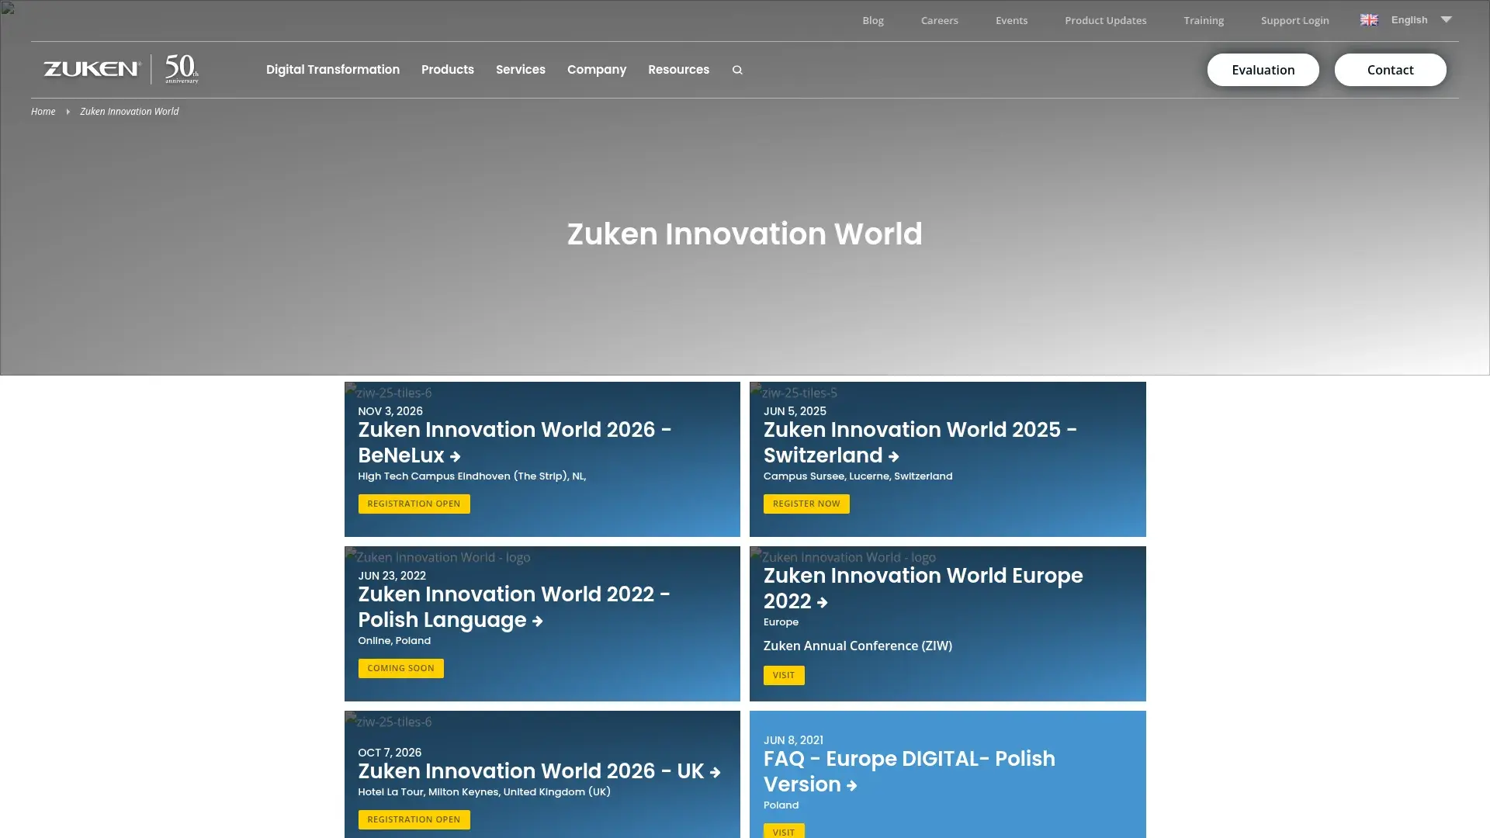
Task: Open Zuken Innovation World Europe 2022
Action: pyautogui.click(x=923, y=588)
